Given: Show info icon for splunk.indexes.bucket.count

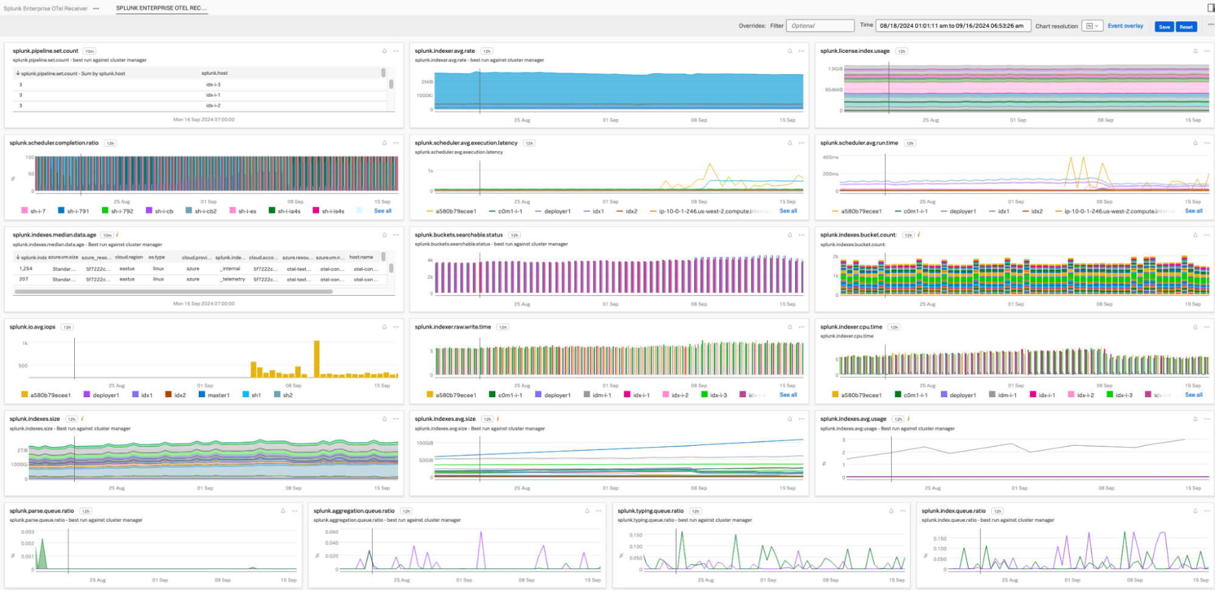Looking at the screenshot, I should 918,234.
